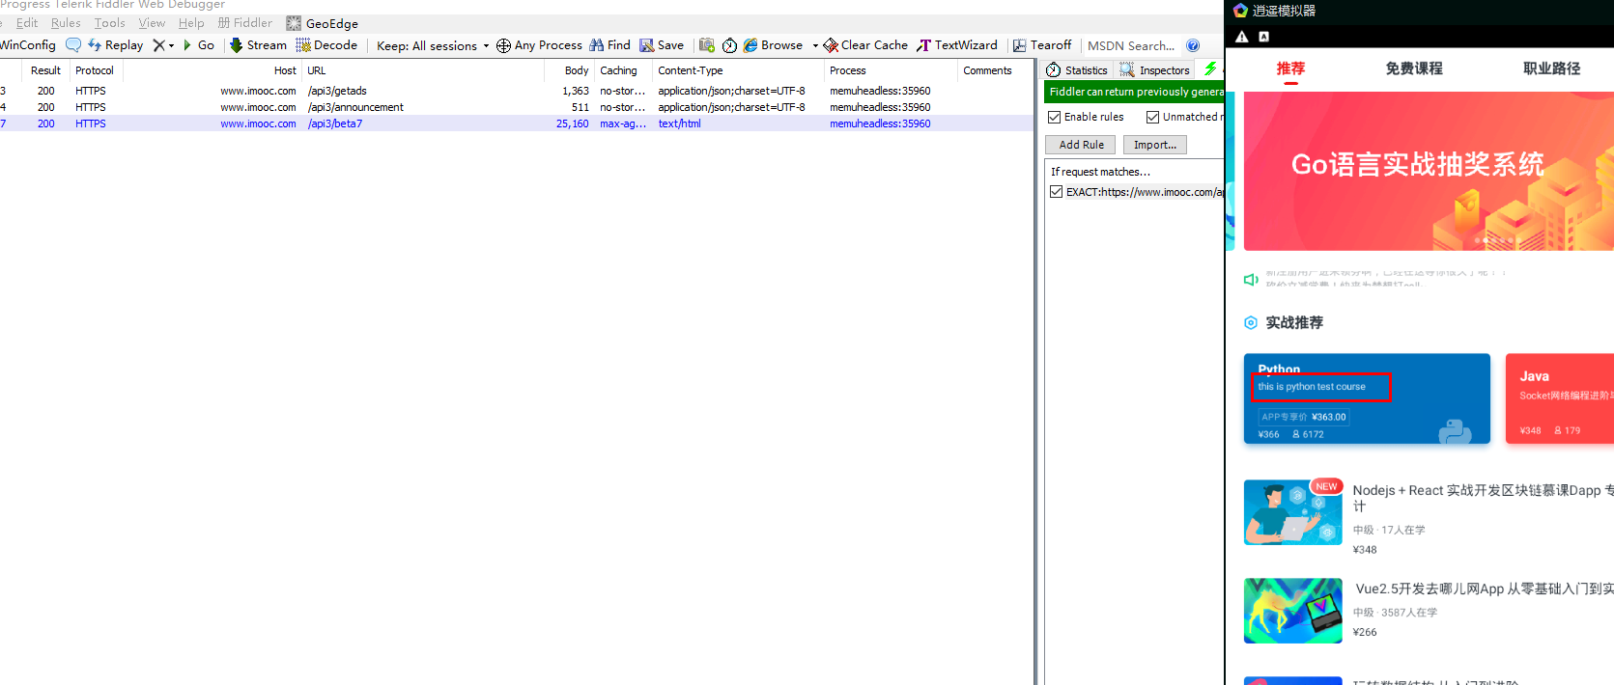Click Clear Cache toolbar item

point(865,45)
